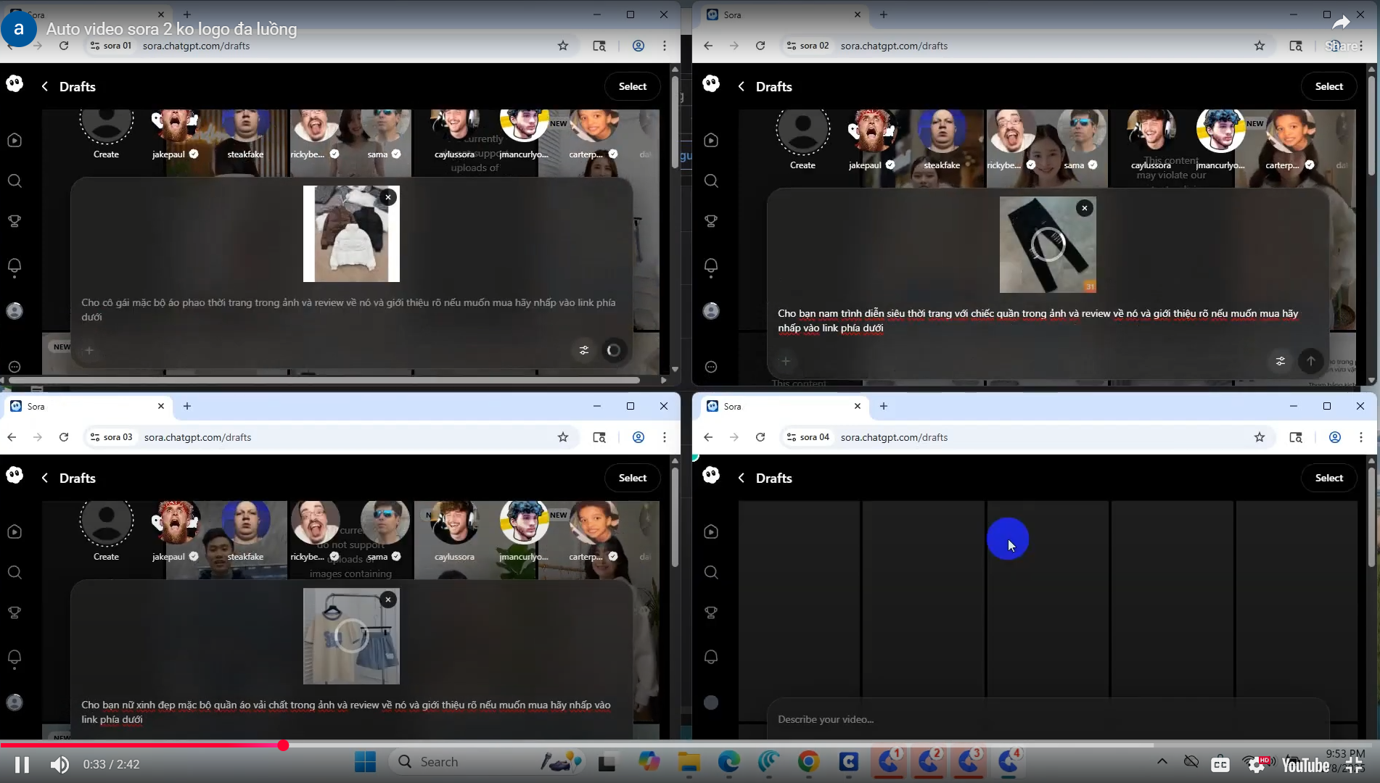Viewport: 1380px width, 783px height.
Task: Select the Sora tab in sora 03 window
Action: 80,406
